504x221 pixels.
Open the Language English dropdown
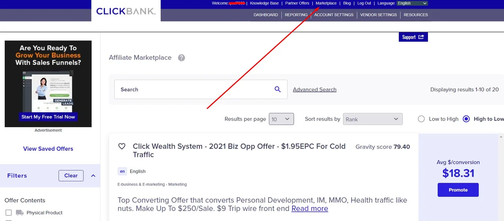point(412,3)
